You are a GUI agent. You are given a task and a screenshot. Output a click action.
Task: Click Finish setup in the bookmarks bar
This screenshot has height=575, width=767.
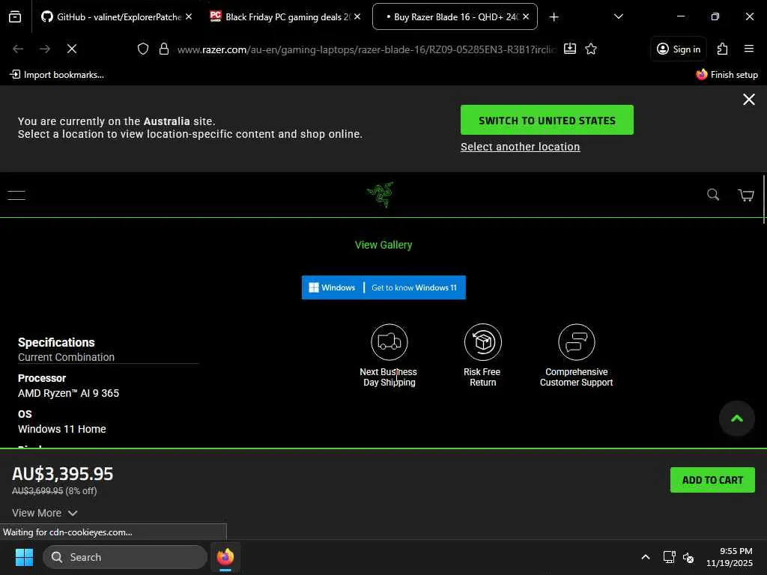click(727, 75)
